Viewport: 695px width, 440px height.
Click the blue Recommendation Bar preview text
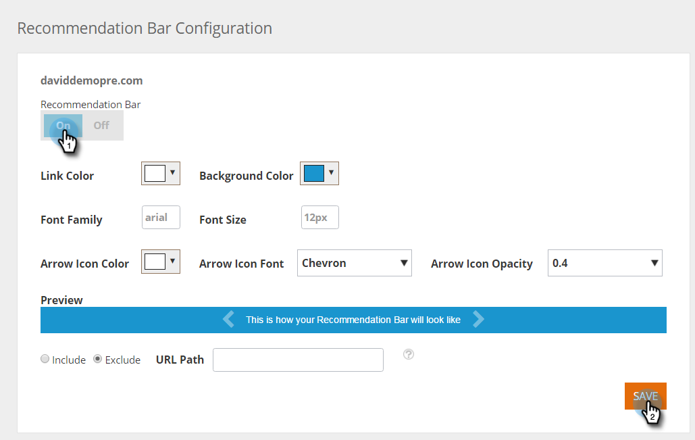pos(353,320)
